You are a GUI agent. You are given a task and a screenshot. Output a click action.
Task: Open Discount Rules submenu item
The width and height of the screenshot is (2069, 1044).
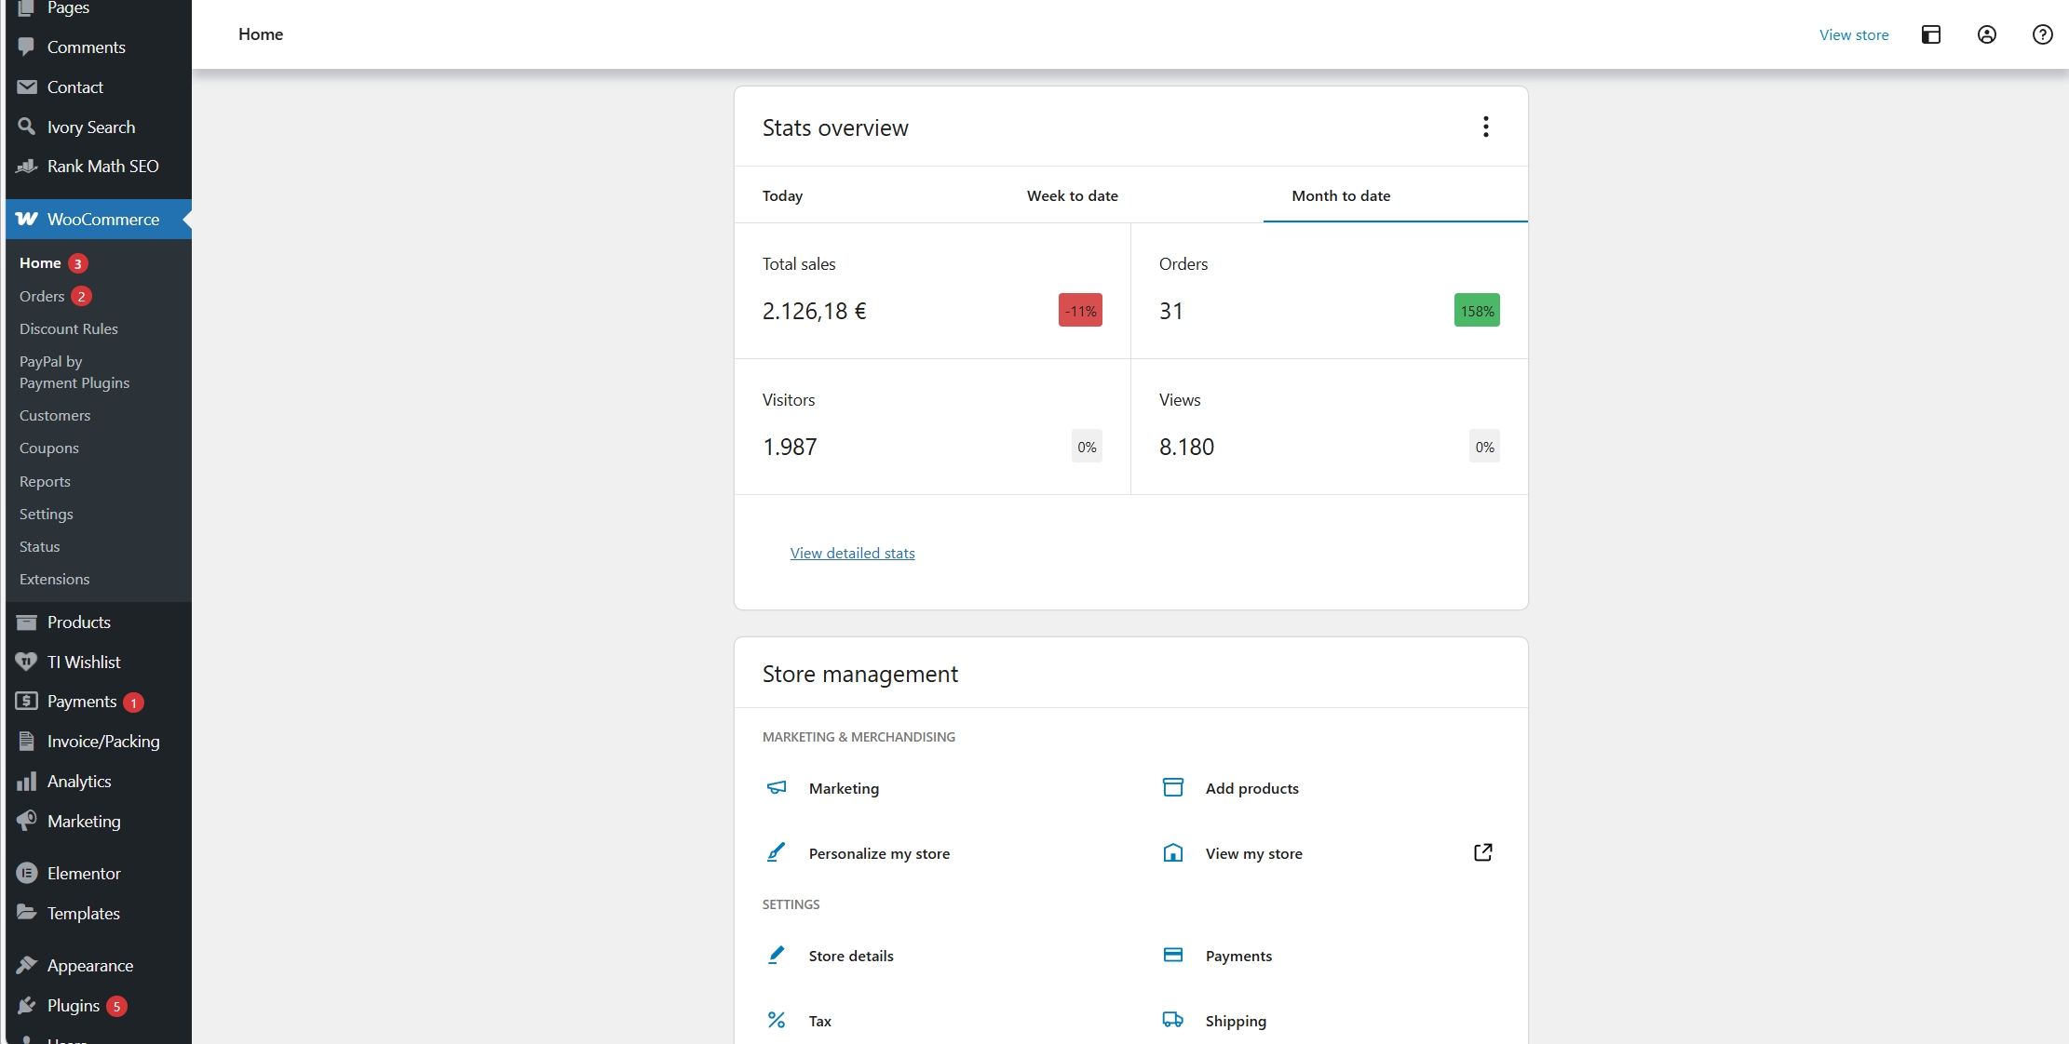(x=69, y=328)
